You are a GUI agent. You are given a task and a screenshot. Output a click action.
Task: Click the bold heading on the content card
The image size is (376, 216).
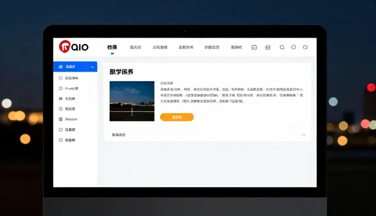[x=122, y=72]
